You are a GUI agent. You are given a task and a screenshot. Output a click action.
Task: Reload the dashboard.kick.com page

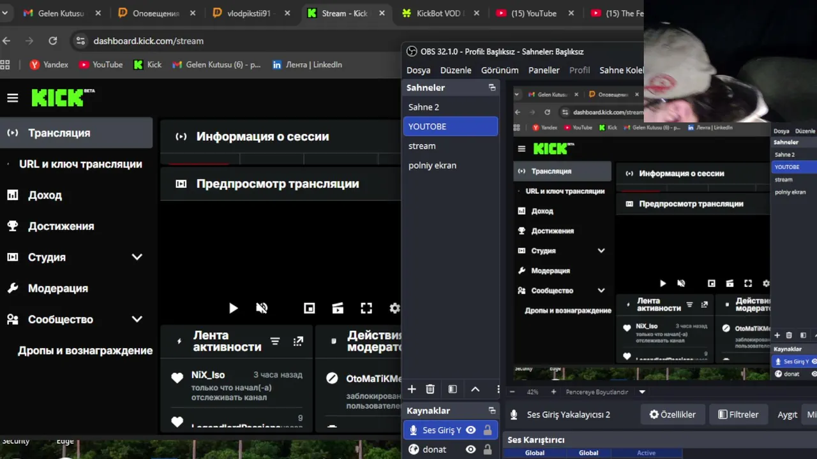[x=53, y=41]
